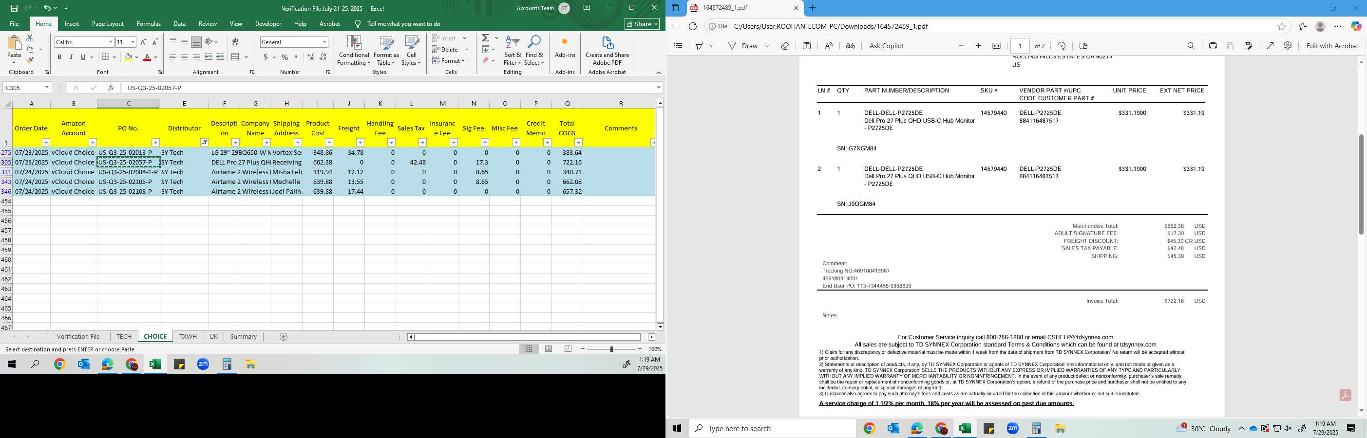Image resolution: width=1367 pixels, height=438 pixels.
Task: Switch to the TXWH sheet tab
Action: pyautogui.click(x=188, y=337)
